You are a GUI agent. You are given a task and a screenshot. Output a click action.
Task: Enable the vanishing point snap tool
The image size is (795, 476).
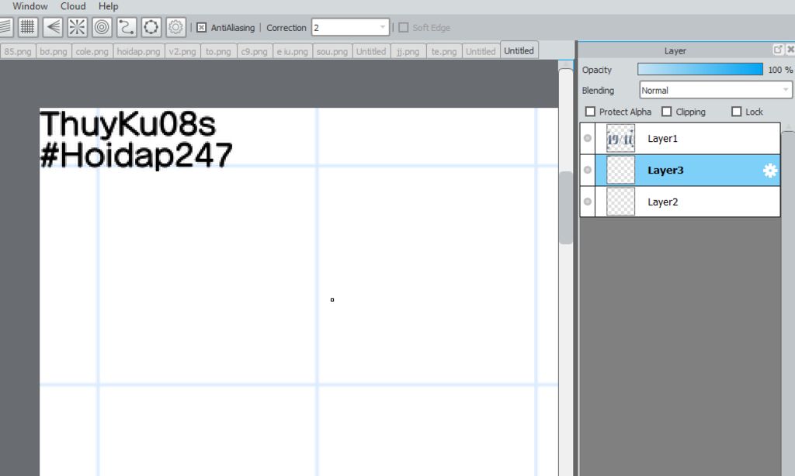(52, 27)
